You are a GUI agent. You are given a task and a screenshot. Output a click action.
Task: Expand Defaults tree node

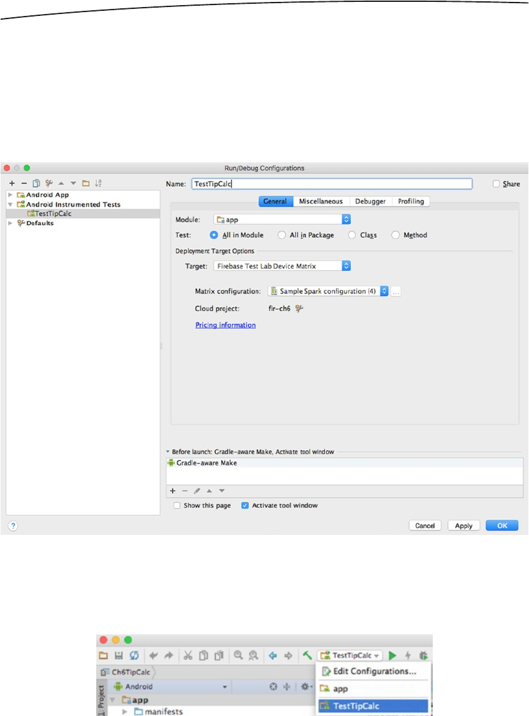[10, 223]
